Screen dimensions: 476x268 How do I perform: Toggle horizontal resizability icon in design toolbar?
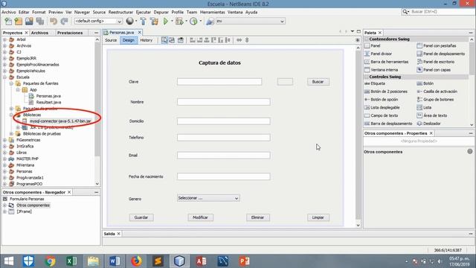pyautogui.click(x=239, y=40)
